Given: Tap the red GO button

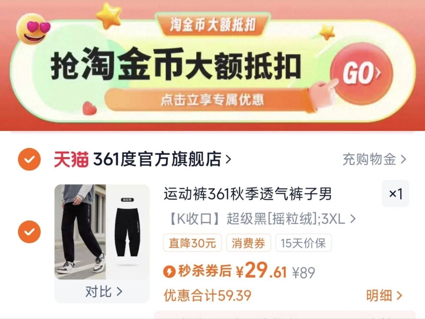Looking at the screenshot, I should point(362,74).
